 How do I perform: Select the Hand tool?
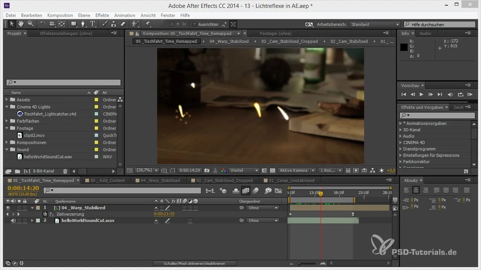coord(21,24)
